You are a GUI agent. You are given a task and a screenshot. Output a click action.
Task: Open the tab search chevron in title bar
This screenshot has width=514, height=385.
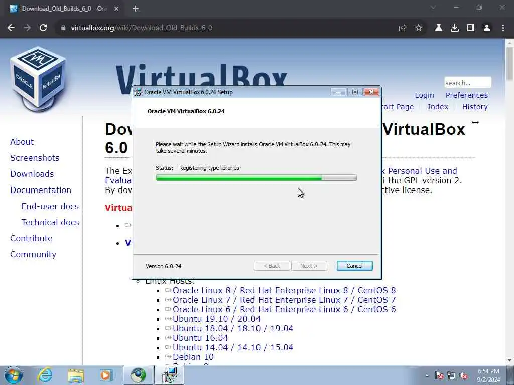(433, 7)
